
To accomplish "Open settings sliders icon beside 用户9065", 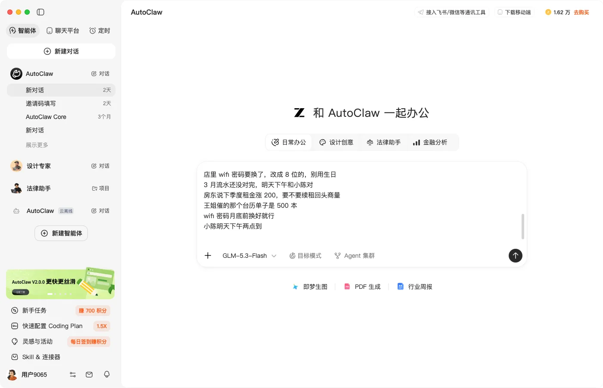I will [x=73, y=375].
